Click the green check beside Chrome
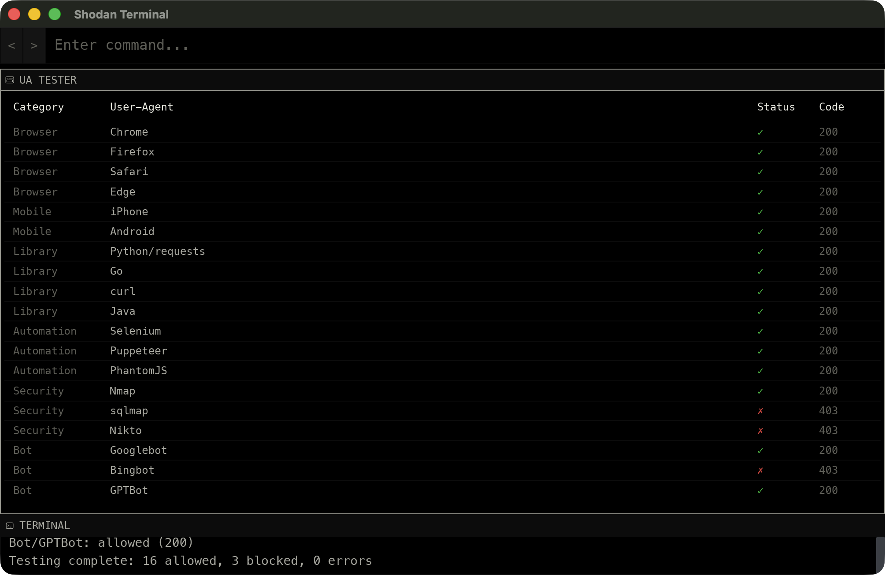Screen dimensions: 885x575 (760, 132)
